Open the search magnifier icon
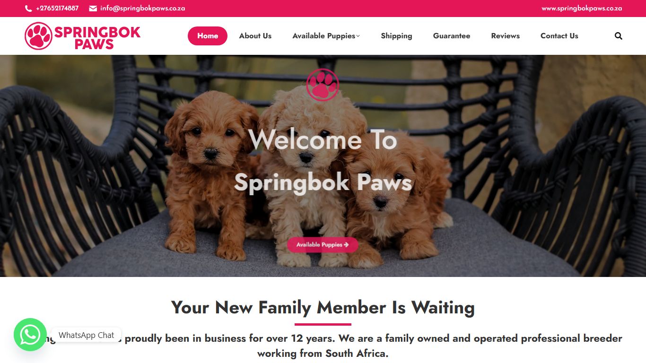 pyautogui.click(x=618, y=36)
